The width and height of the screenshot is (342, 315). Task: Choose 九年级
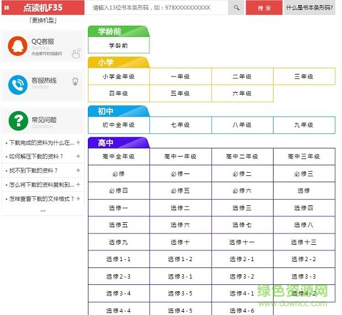tap(304, 125)
